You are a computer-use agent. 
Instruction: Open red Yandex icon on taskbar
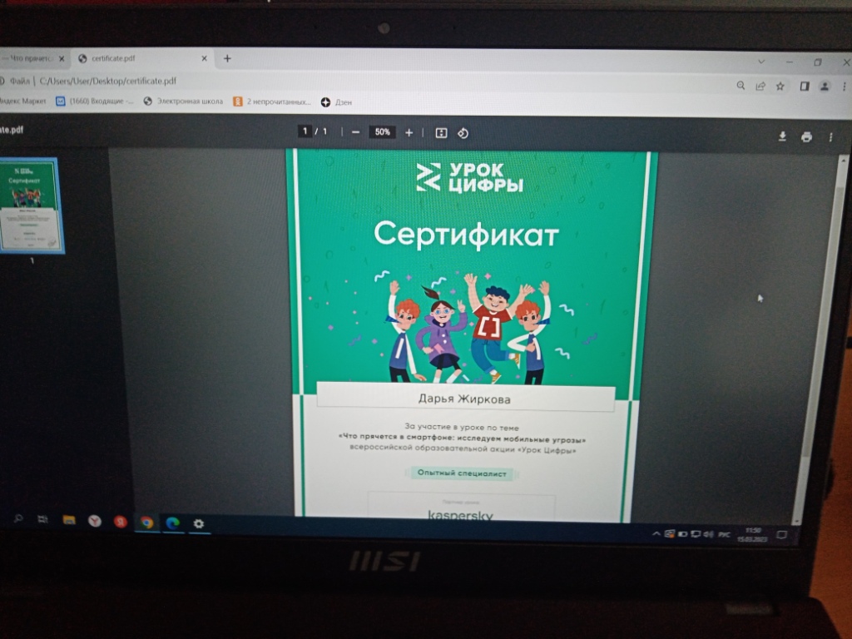click(121, 523)
